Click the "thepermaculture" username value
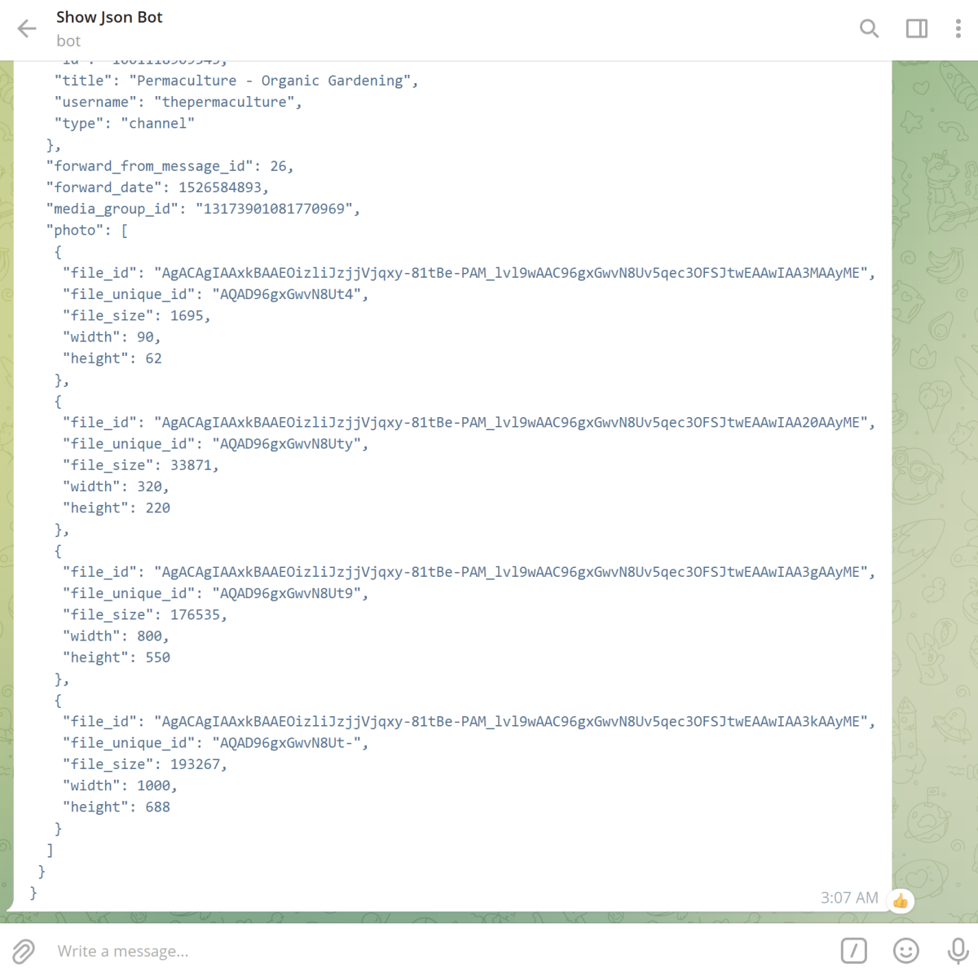 (x=223, y=102)
